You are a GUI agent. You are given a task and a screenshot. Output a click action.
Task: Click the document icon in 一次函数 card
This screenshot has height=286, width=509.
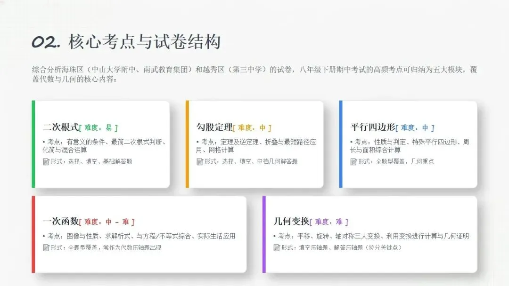pos(46,248)
